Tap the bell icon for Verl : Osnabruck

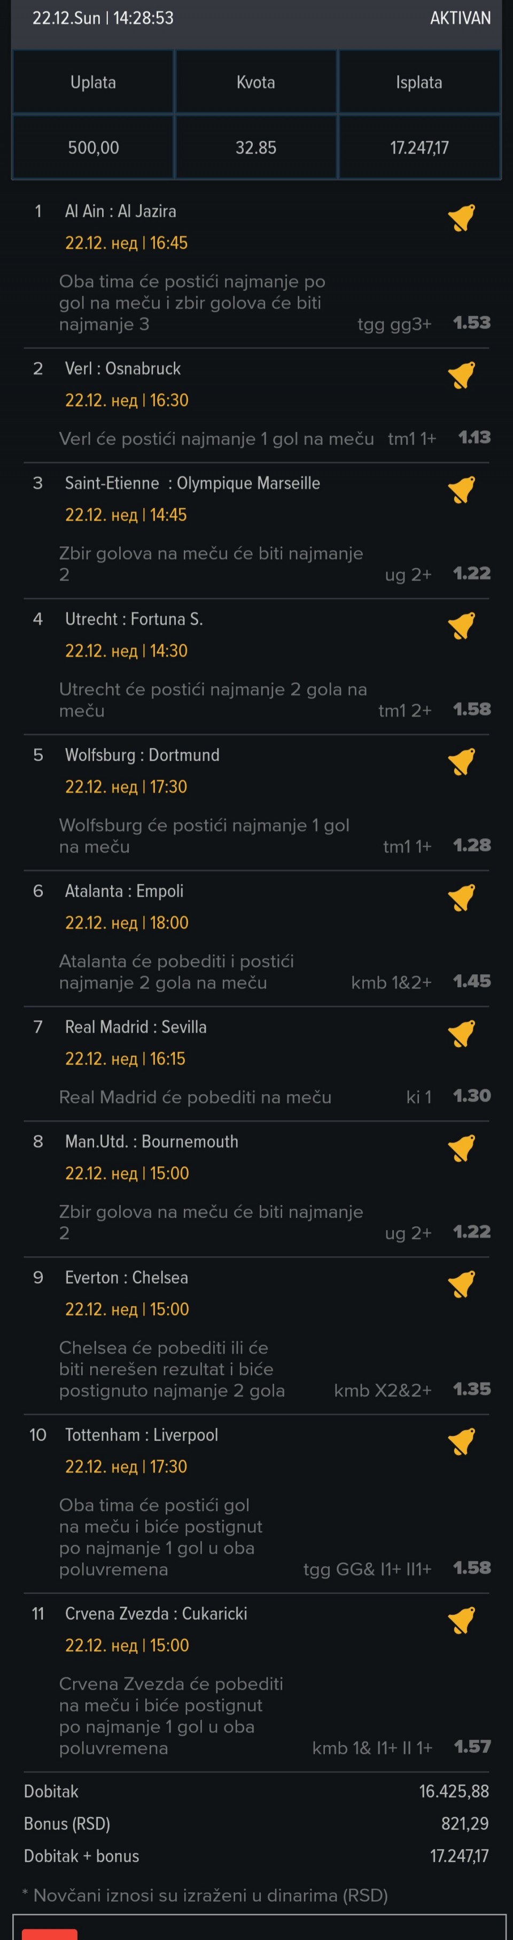coord(462,375)
